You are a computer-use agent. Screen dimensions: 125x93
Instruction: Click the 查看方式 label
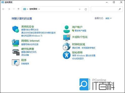[x=99, y=18]
